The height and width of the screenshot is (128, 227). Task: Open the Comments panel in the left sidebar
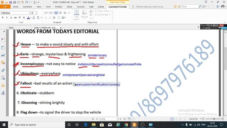point(3,63)
